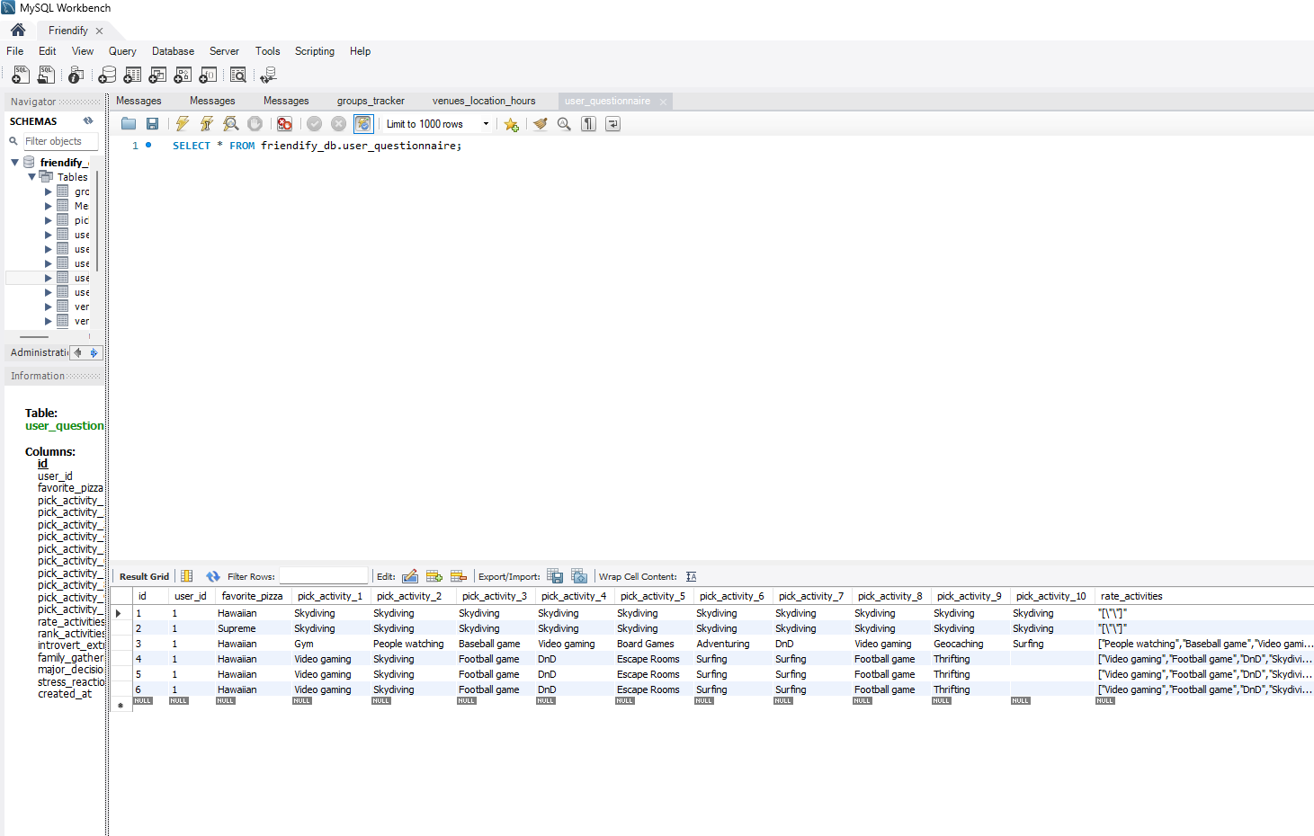Search table data icon
Screen dimensions: 1314x836
(238, 76)
